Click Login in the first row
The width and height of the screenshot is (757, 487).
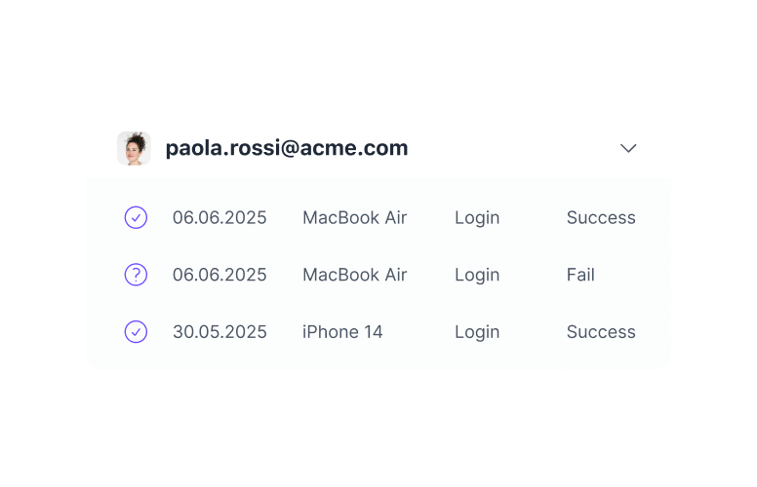click(477, 217)
